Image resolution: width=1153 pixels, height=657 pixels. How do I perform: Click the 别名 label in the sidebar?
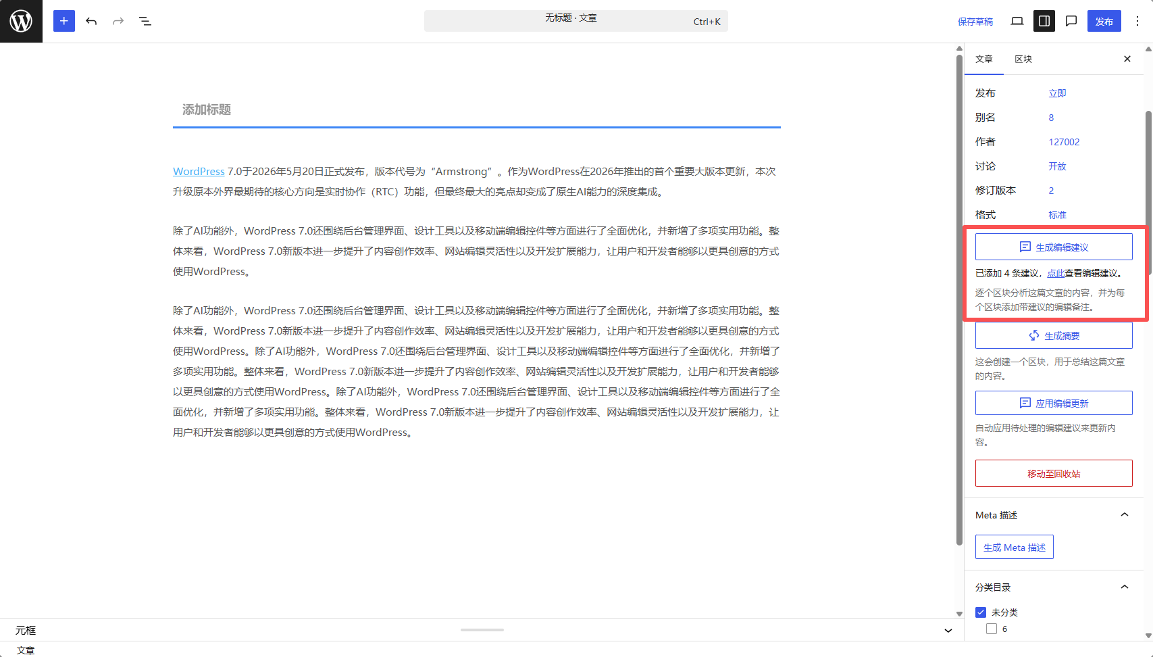click(985, 118)
